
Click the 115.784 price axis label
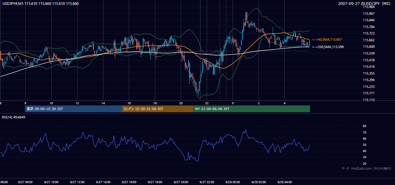pos(368,27)
